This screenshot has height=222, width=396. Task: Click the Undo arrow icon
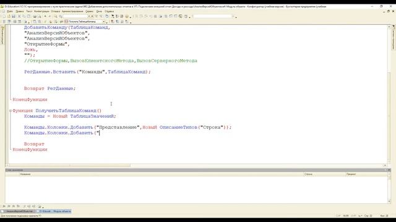point(45,17)
